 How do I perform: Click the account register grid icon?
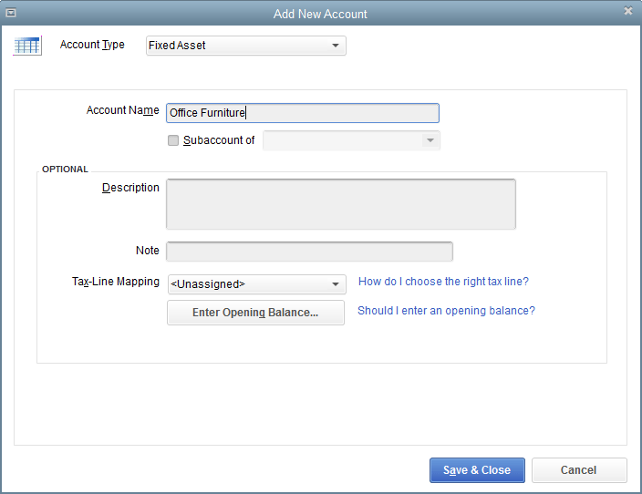(27, 46)
